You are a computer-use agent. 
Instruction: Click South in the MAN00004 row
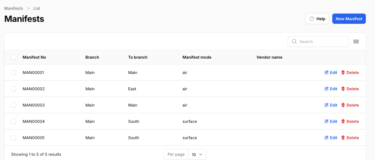pyautogui.click(x=133, y=122)
